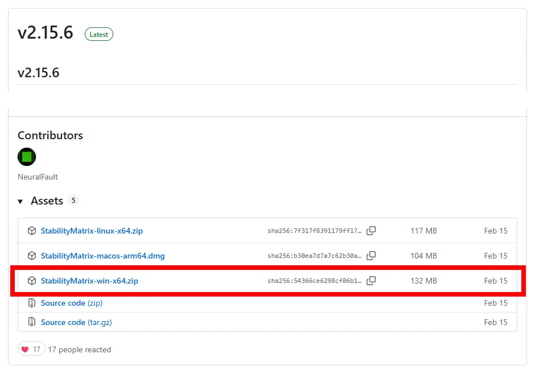Download StabilityMatrix-win-x64.zip
This screenshot has height=375, width=535.
pos(89,281)
